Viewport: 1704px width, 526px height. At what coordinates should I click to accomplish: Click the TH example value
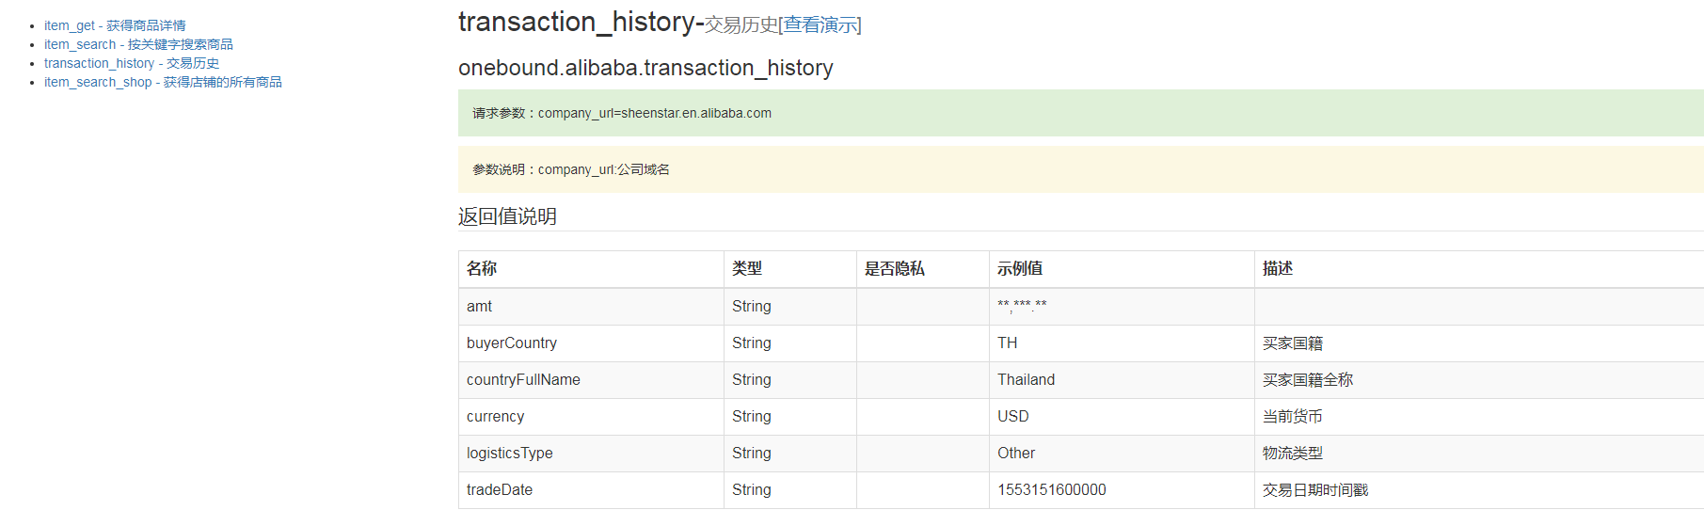[x=1008, y=343]
